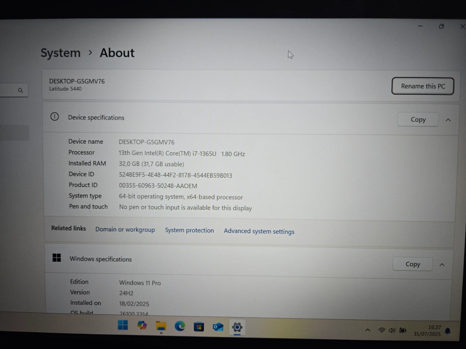Click Installed on date 18/02/2025
The width and height of the screenshot is (466, 349).
134,303
